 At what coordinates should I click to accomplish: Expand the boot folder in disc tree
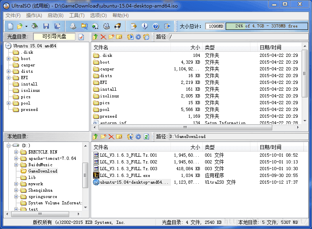[8, 59]
